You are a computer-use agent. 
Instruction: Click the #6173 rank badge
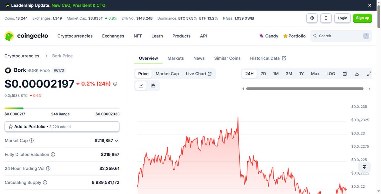59,70
